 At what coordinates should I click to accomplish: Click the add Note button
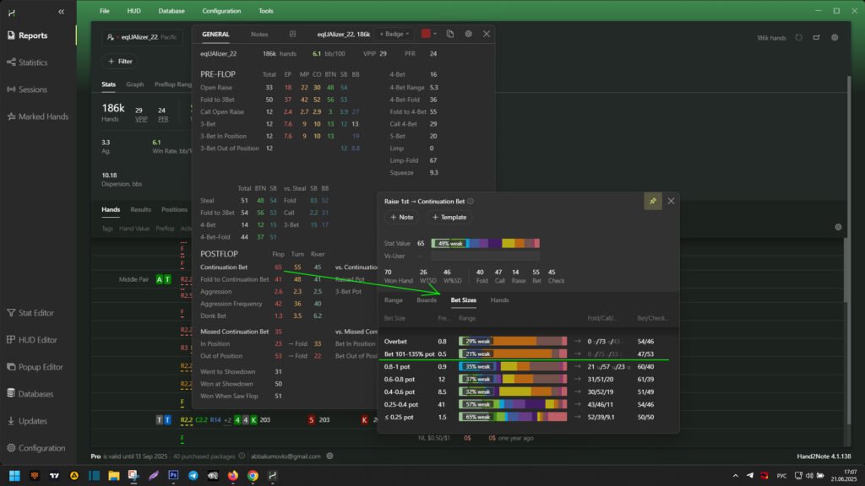[401, 217]
